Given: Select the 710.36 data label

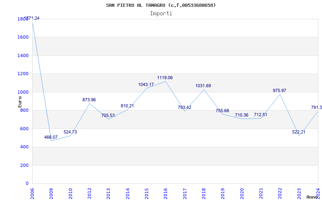Looking at the screenshot, I should pos(242,115).
